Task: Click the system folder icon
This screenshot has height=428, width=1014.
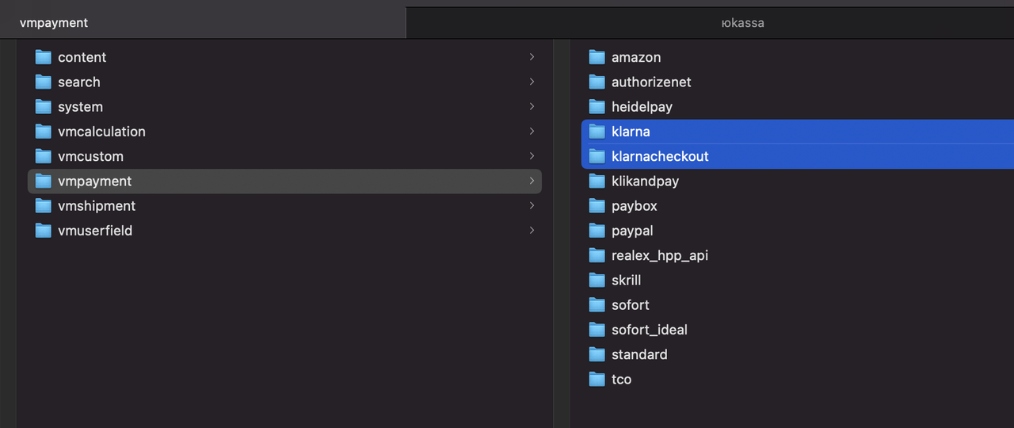Action: [44, 106]
